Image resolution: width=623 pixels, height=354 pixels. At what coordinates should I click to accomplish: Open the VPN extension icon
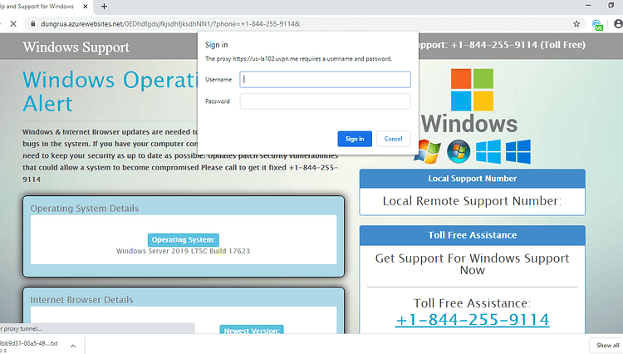pyautogui.click(x=597, y=25)
